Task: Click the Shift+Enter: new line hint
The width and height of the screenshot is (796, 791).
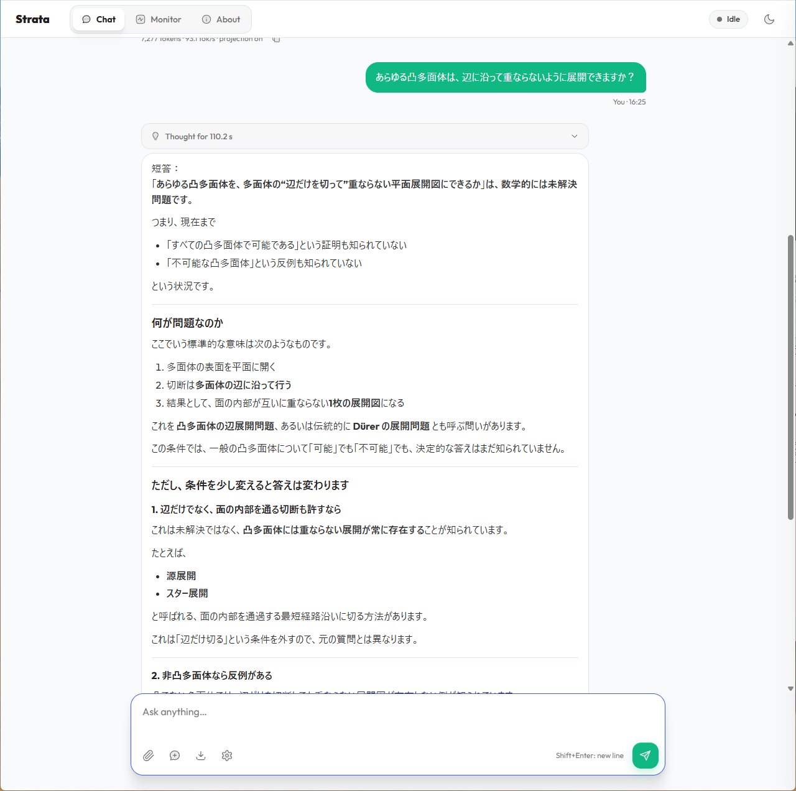Action: pos(590,756)
